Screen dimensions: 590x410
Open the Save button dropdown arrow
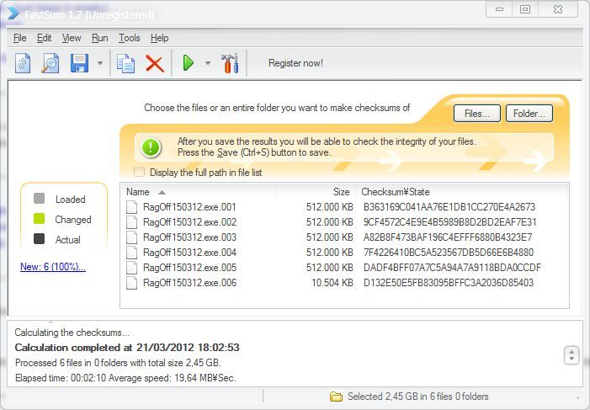(100, 63)
